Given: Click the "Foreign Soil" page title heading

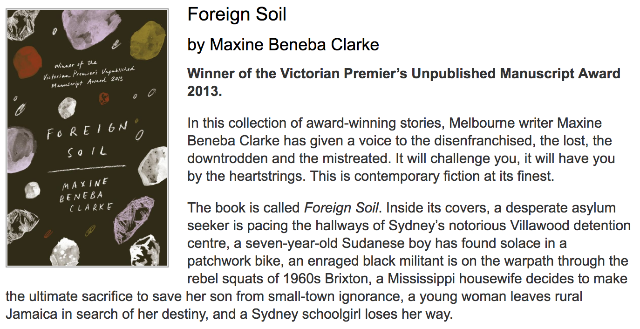Looking at the screenshot, I should click(237, 15).
